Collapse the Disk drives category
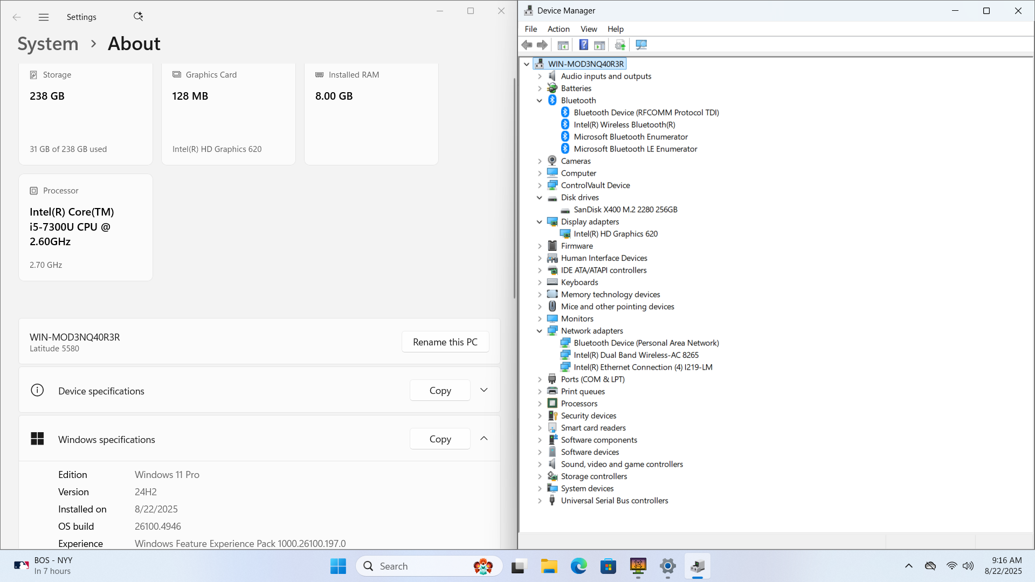The height and width of the screenshot is (582, 1035). pyautogui.click(x=539, y=197)
